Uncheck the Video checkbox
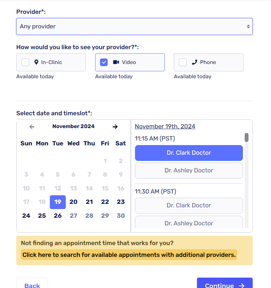 point(104,62)
